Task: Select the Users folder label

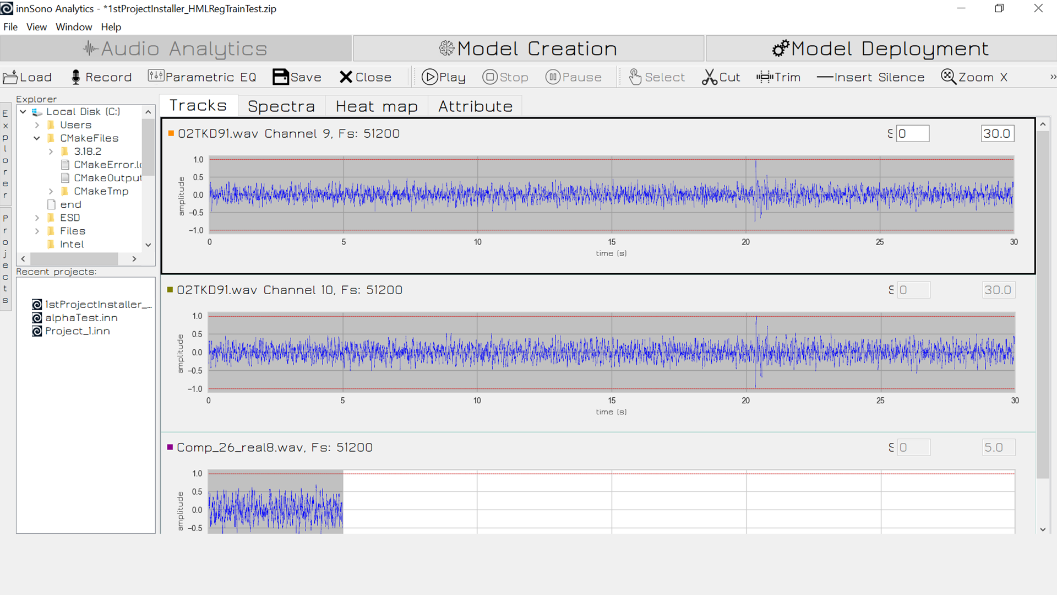Action: click(75, 125)
